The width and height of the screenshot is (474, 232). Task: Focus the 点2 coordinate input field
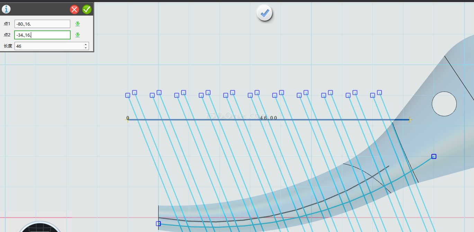point(42,35)
